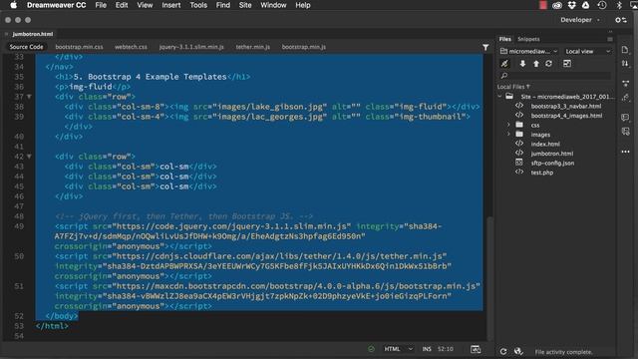
Task: Open the bootstrap.min.css related file
Action: tap(79, 47)
